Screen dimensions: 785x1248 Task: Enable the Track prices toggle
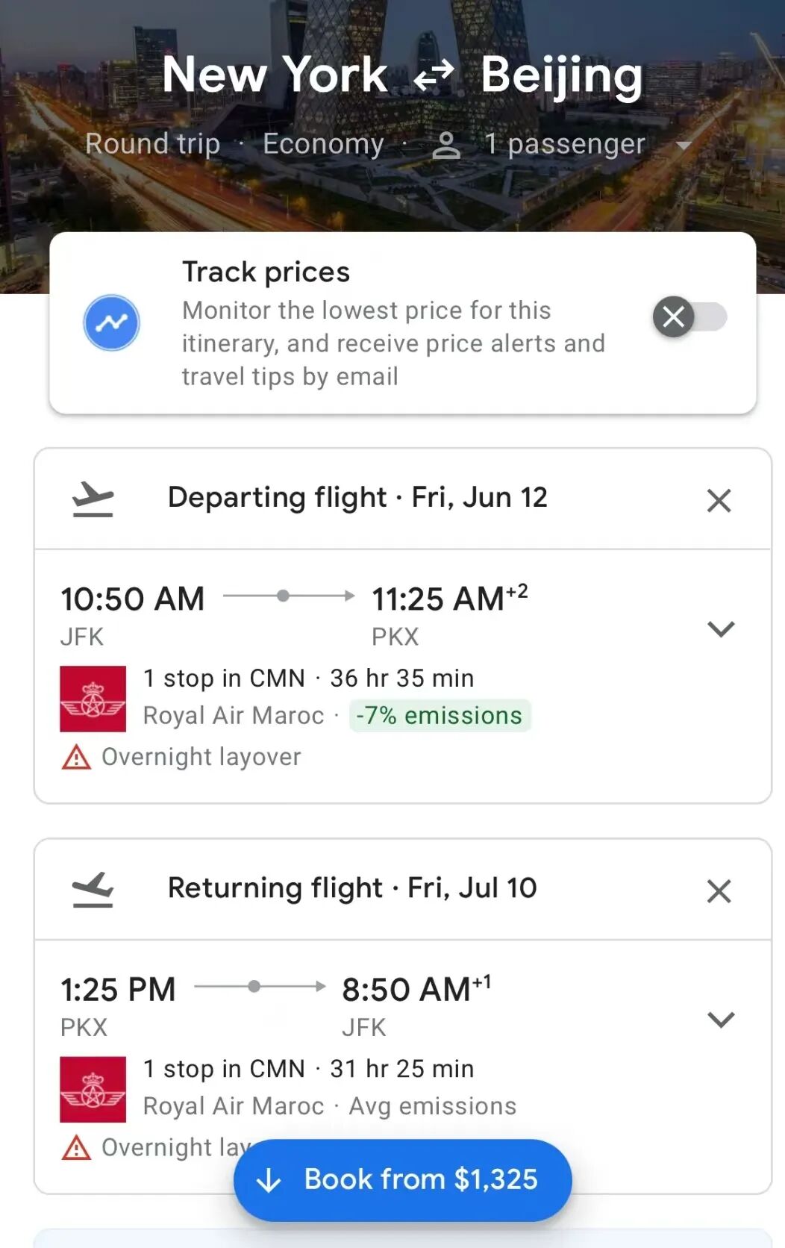click(689, 316)
